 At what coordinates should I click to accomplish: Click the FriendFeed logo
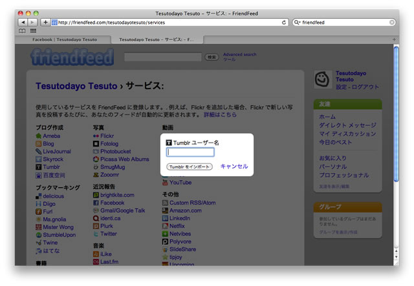tap(72, 57)
